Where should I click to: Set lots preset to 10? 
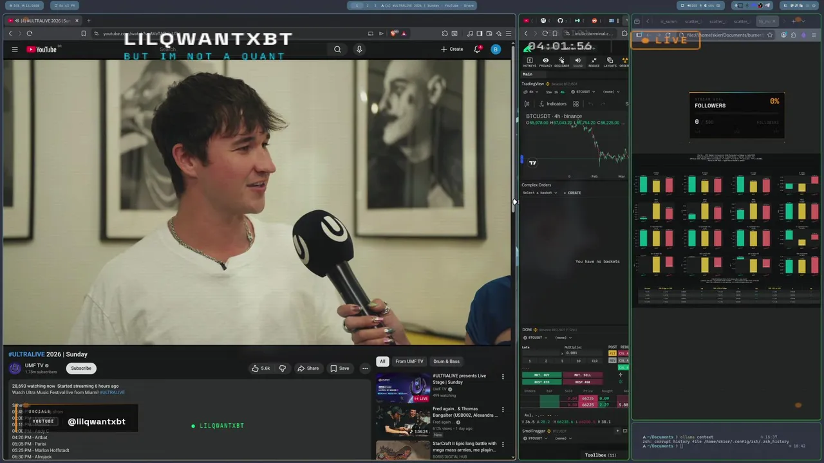pos(578,361)
